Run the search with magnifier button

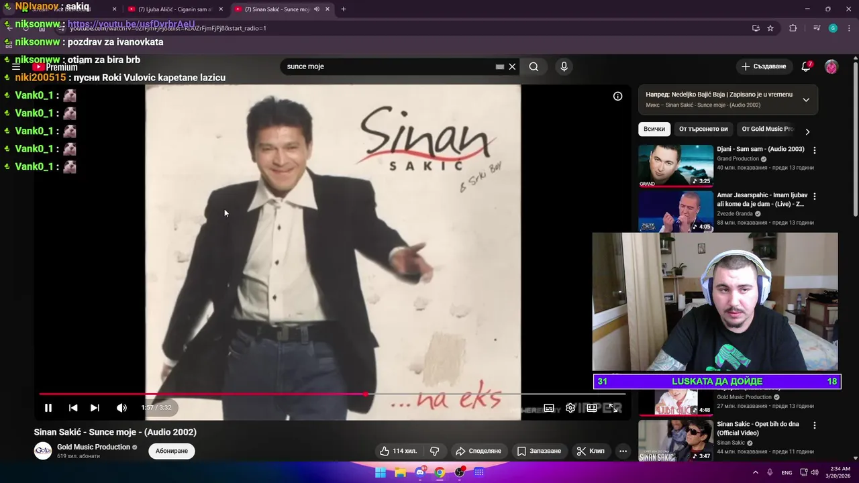click(534, 66)
